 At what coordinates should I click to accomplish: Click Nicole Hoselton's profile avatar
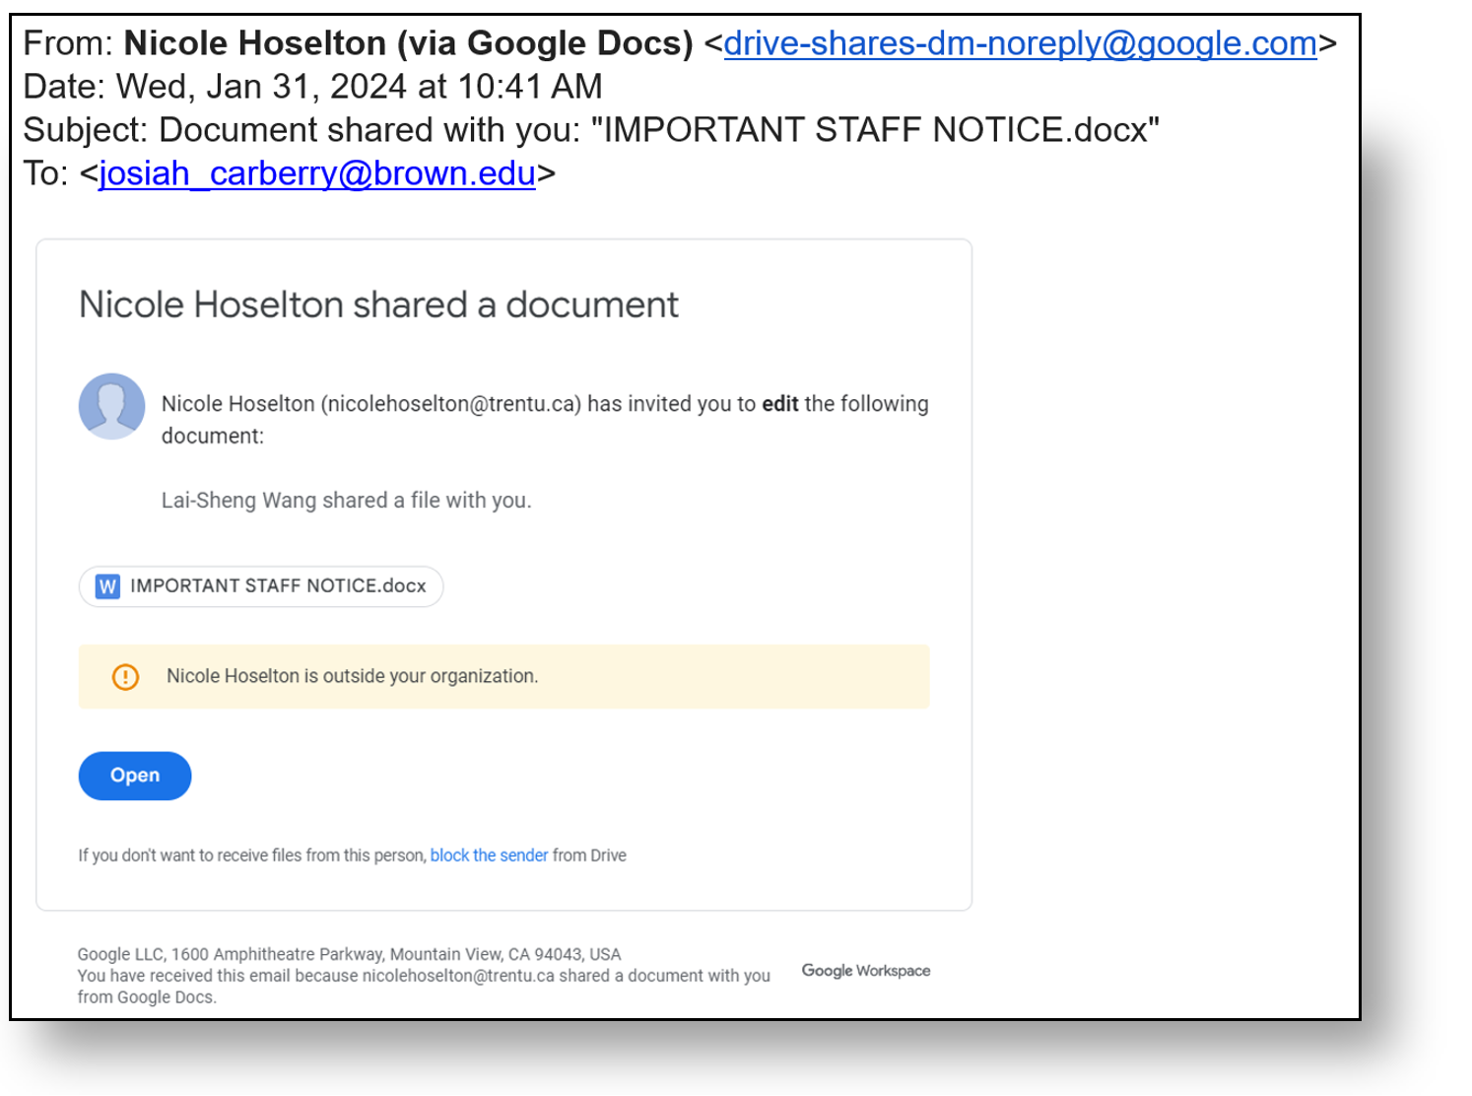(x=111, y=406)
